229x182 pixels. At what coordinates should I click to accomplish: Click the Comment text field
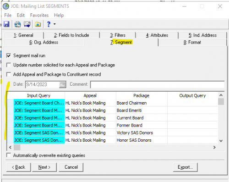pos(157,84)
